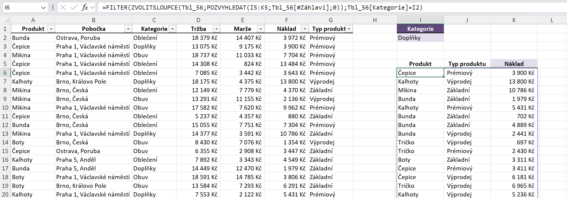The height and width of the screenshot is (198, 567).
Task: Expand the Pobočka column filter dropdown
Action: pos(128,29)
